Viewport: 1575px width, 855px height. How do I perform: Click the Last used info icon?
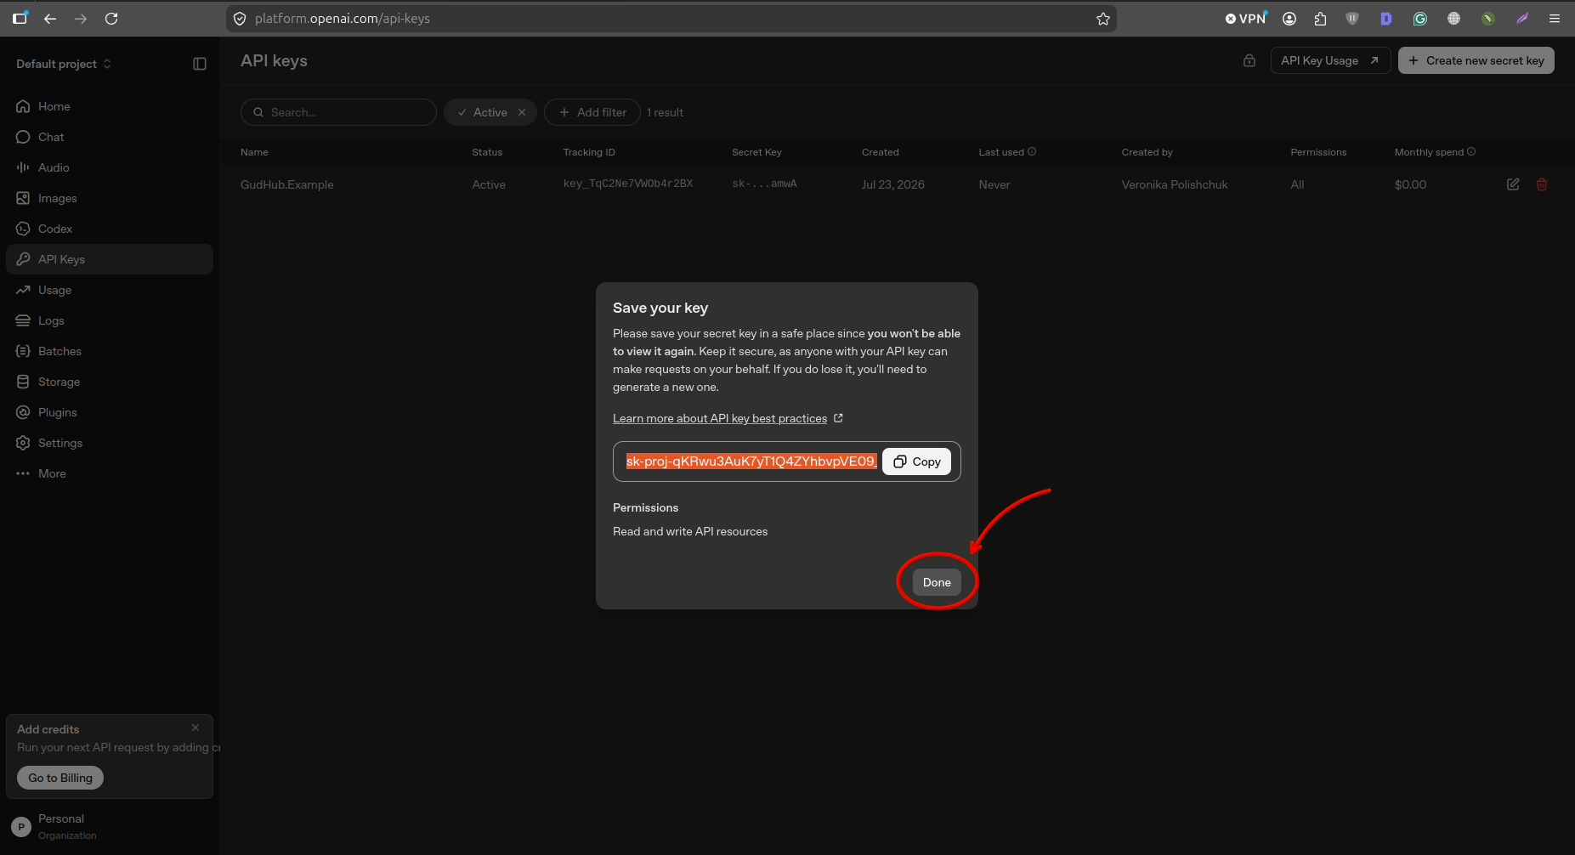1032,151
